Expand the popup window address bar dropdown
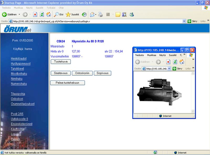 pos(169,68)
